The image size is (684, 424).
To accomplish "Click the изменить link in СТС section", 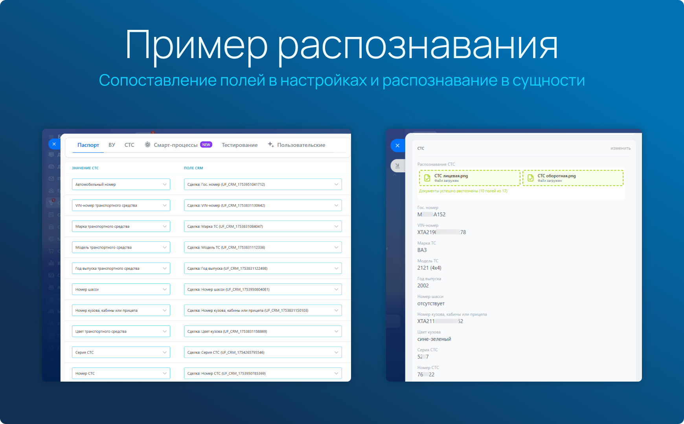I will click(x=620, y=148).
